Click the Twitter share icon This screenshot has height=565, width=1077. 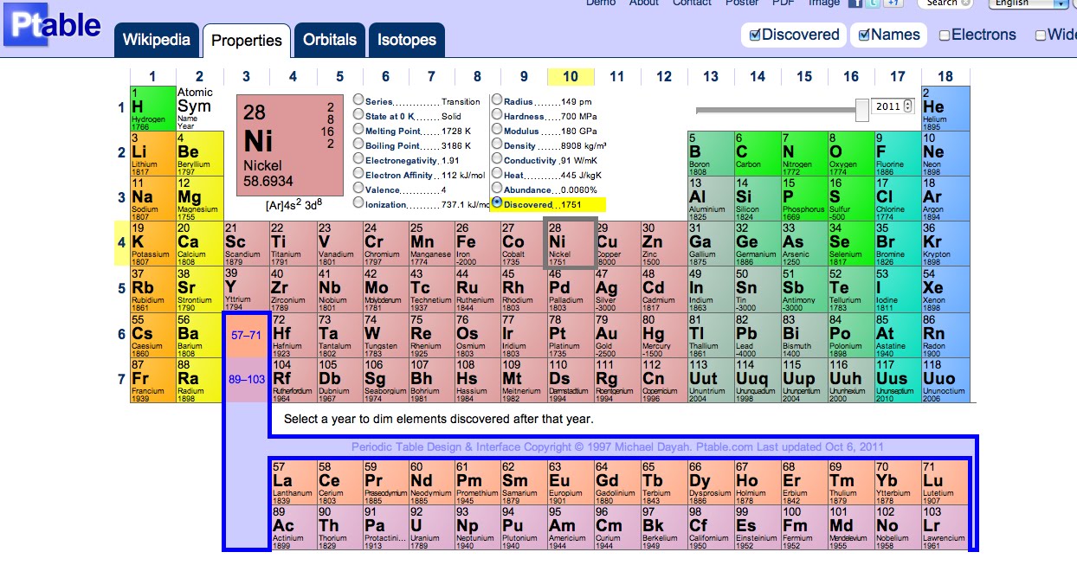click(872, 3)
